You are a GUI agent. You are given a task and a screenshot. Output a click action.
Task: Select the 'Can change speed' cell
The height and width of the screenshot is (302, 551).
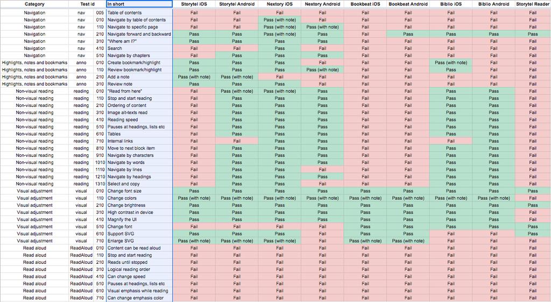click(139, 277)
